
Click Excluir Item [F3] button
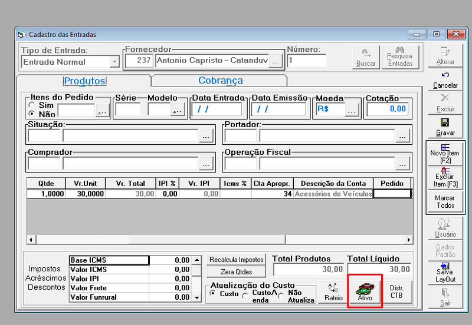pos(445,178)
